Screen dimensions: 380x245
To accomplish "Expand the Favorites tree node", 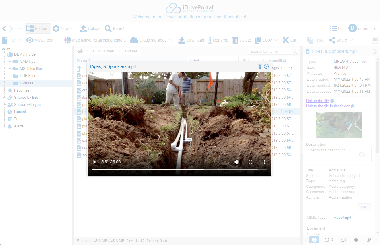I will pyautogui.click(x=5, y=90).
